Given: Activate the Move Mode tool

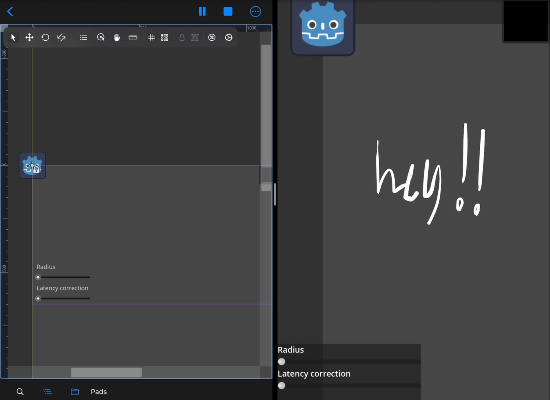Looking at the screenshot, I should coord(29,37).
